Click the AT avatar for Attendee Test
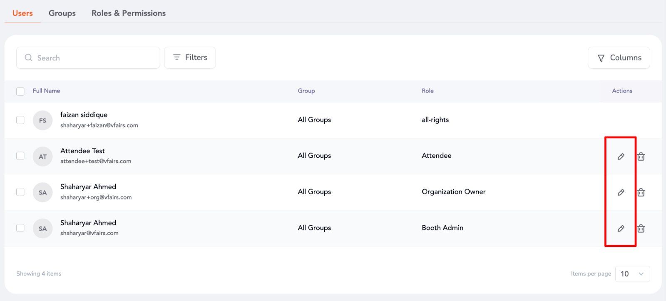Viewport: 666px width, 301px height. [42, 157]
